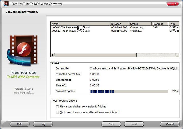Click the file list left scroll arrow
This screenshot has height=129, width=183.
(x=52, y=55)
